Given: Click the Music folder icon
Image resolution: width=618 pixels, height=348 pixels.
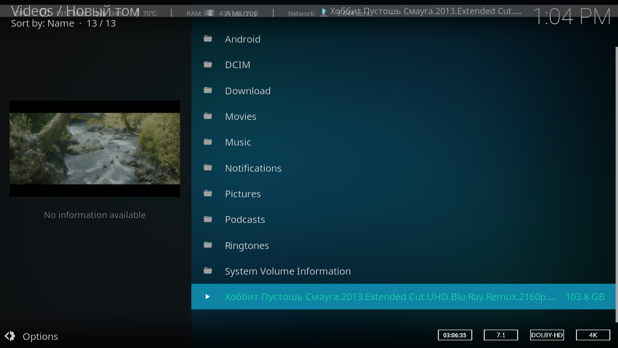Looking at the screenshot, I should tap(208, 142).
